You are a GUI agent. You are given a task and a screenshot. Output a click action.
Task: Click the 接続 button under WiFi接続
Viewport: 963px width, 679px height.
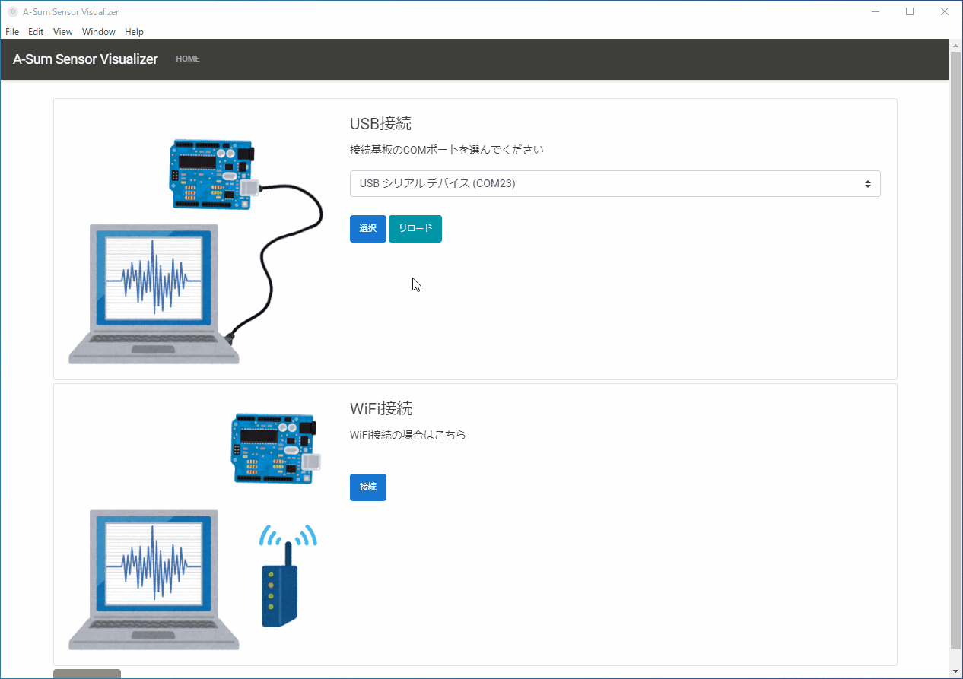point(368,487)
